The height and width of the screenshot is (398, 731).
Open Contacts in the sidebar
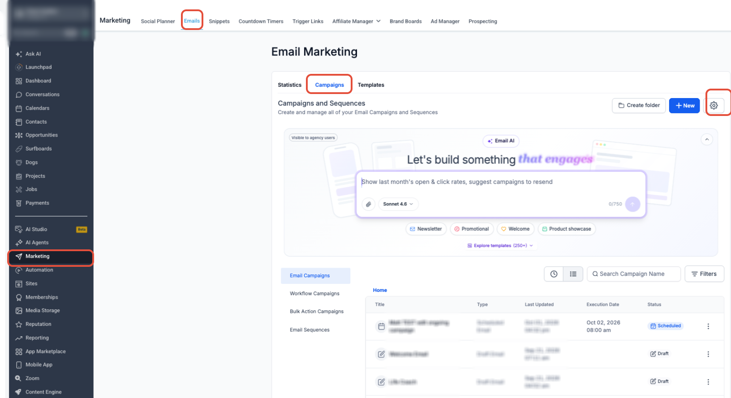tap(36, 122)
